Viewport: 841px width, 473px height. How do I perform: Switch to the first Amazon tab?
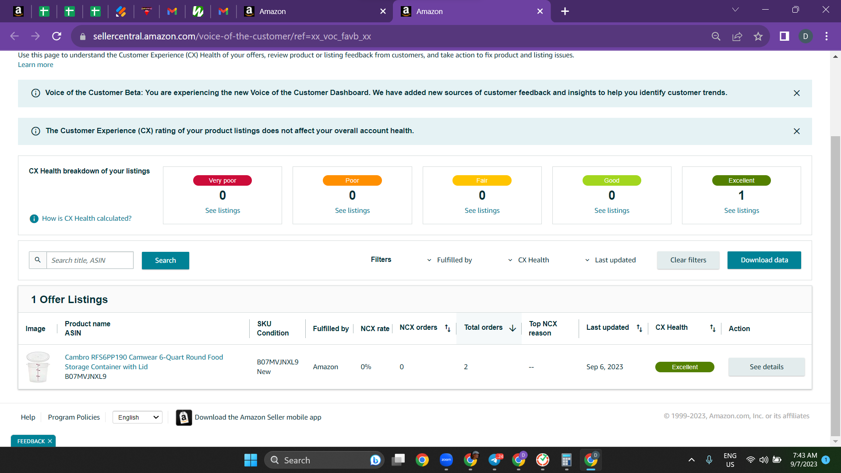[314, 11]
